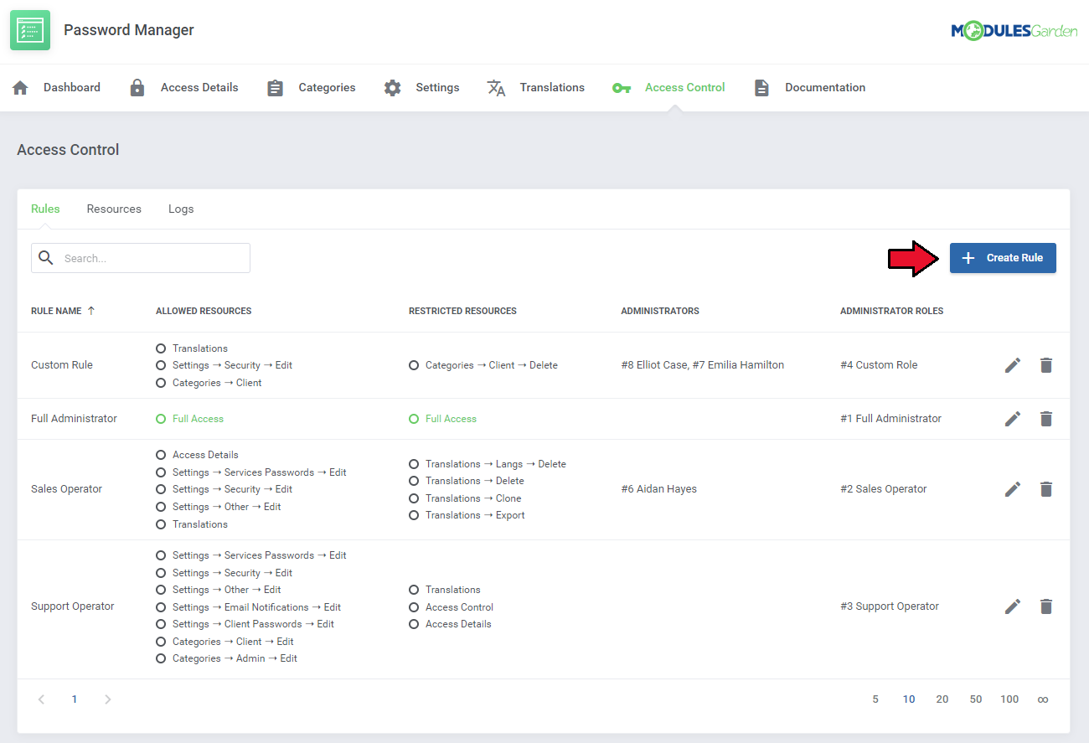Open the Settings section
The width and height of the screenshot is (1089, 743).
422,88
